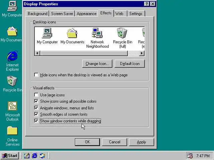Click the Apply button
Image resolution: width=214 pixels, height=160 pixels.
141,142
